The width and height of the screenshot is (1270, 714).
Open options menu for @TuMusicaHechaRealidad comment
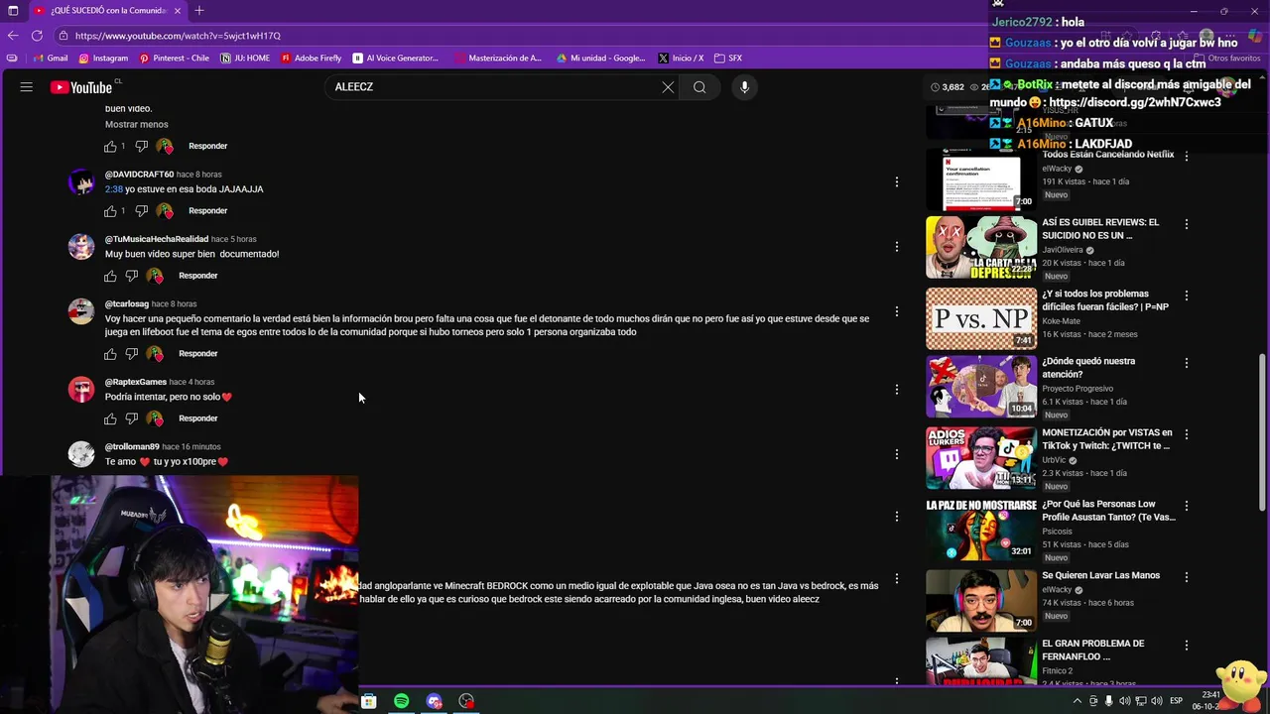(896, 247)
